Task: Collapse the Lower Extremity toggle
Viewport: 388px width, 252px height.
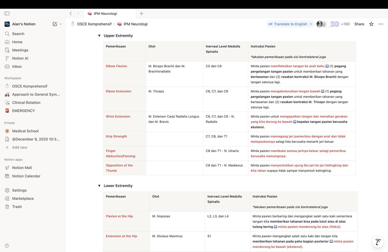Action: point(99,186)
